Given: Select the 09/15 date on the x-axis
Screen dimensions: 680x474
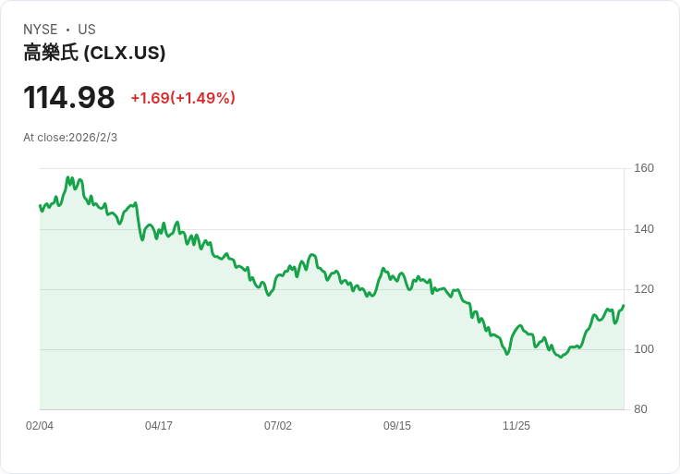Looking at the screenshot, I should tap(397, 426).
